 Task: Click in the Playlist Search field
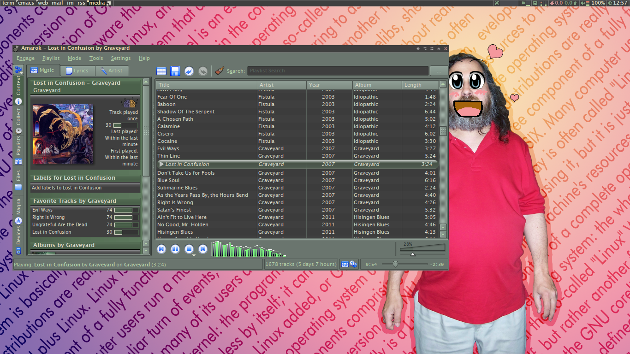(338, 71)
